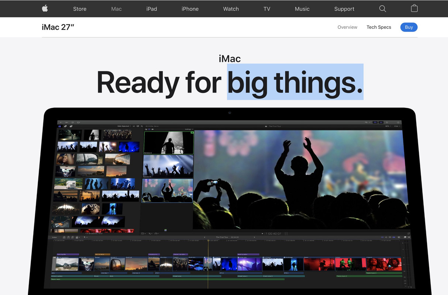The image size is (448, 295).
Task: Select the mountain road clip at timeline start
Action: click(67, 264)
